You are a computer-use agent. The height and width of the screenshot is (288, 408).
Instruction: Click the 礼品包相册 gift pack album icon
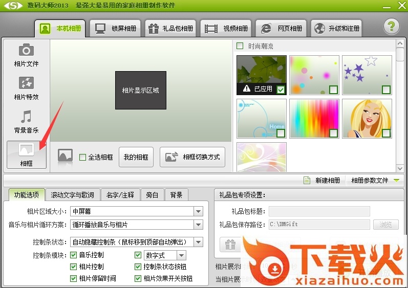pyautogui.click(x=154, y=29)
